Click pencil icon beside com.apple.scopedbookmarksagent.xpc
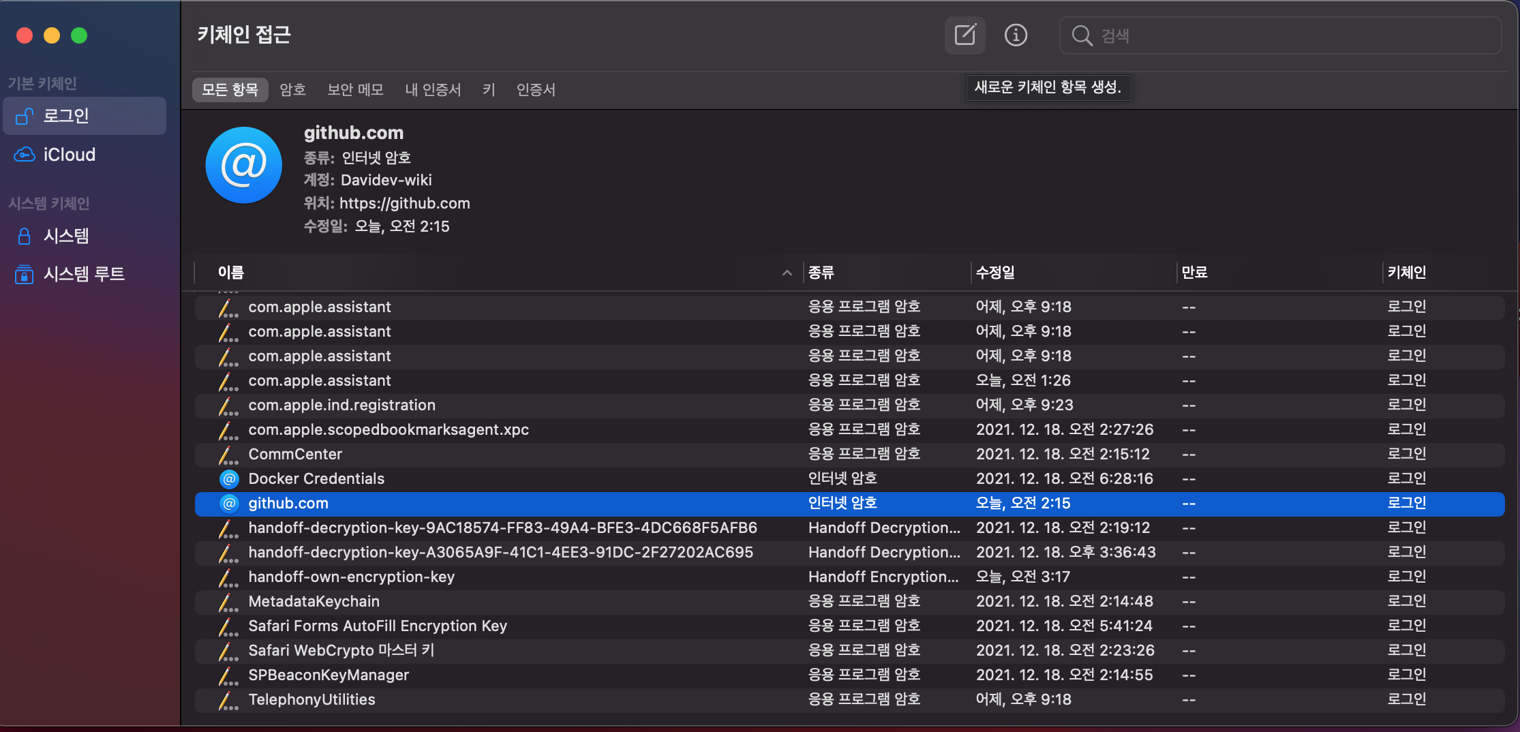1520x732 pixels. (228, 430)
